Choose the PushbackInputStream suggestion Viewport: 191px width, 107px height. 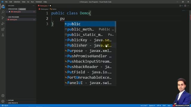coord(90,62)
